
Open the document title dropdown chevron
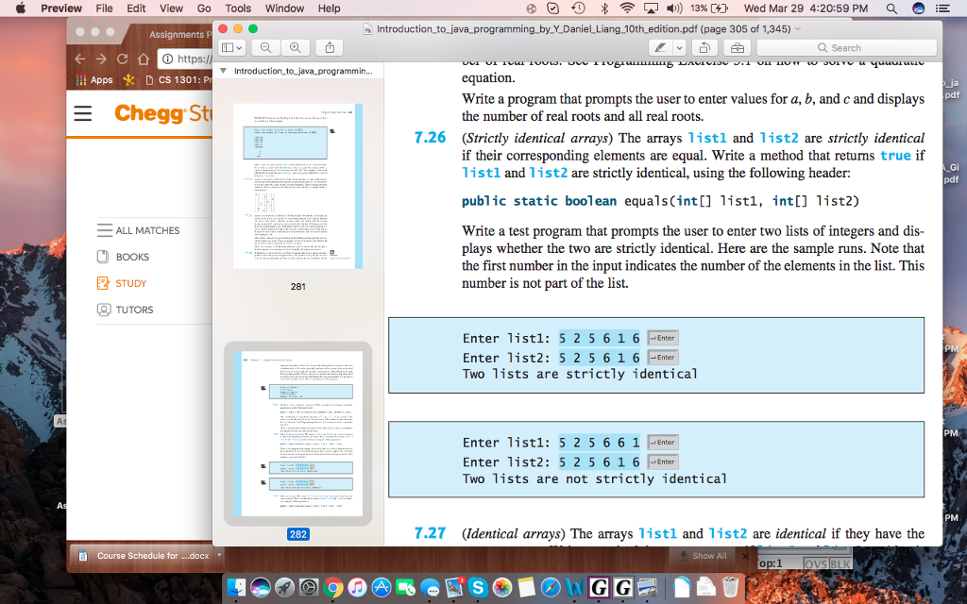pyautogui.click(x=797, y=29)
